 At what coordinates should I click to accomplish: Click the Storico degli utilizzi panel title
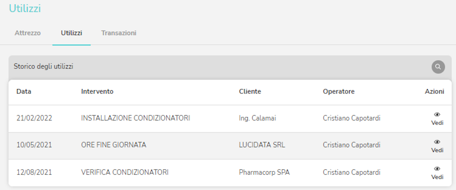tap(43, 67)
